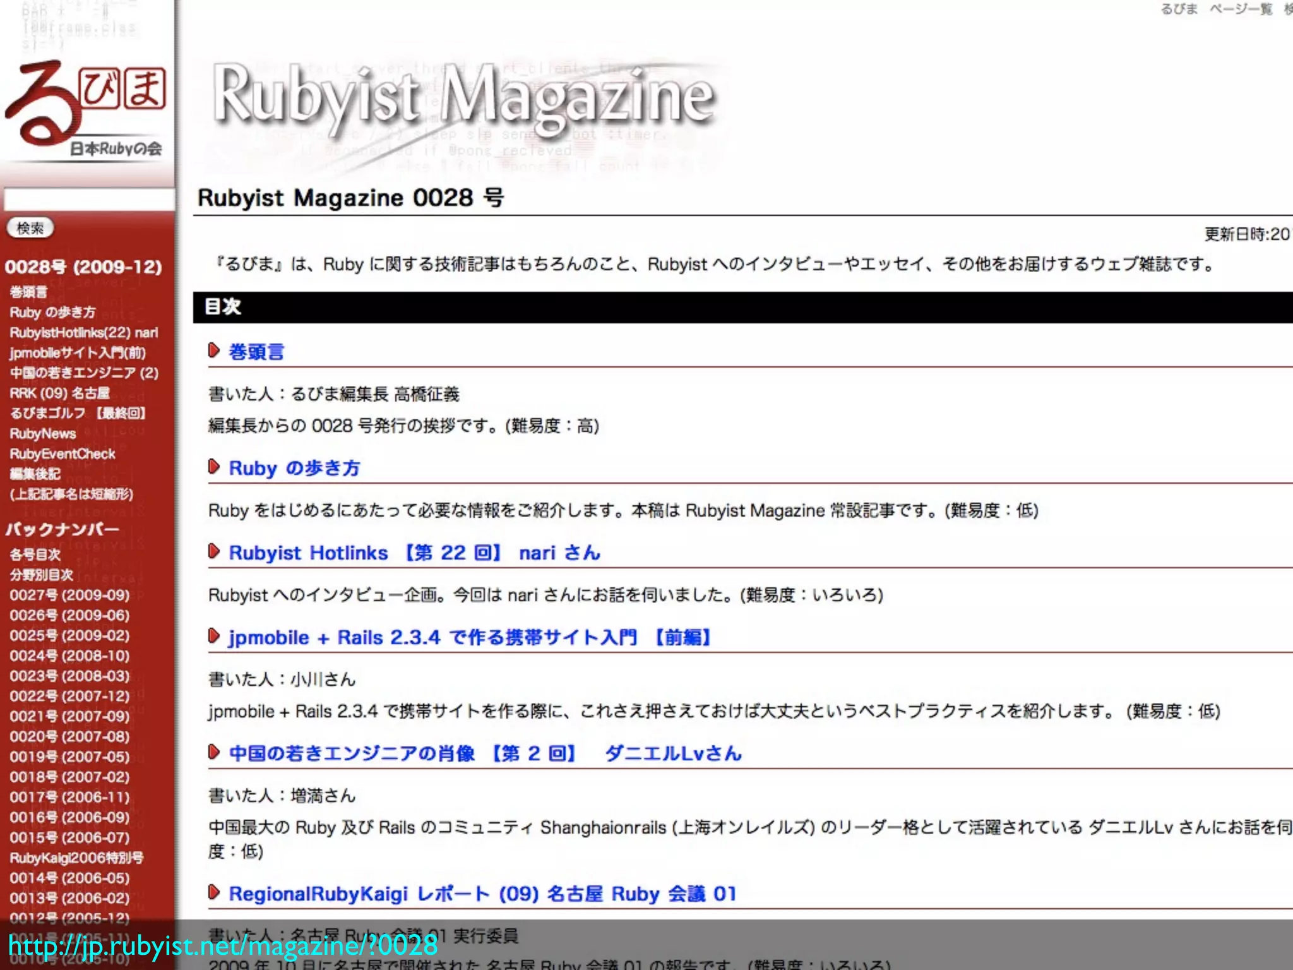Click the text 書いた人：るびま編集長 高橋征義

point(334,394)
